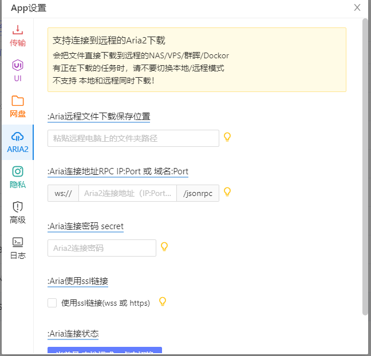Go to the 隐私 privacy tab
Viewport: 371px width, 356px height.
(18, 178)
